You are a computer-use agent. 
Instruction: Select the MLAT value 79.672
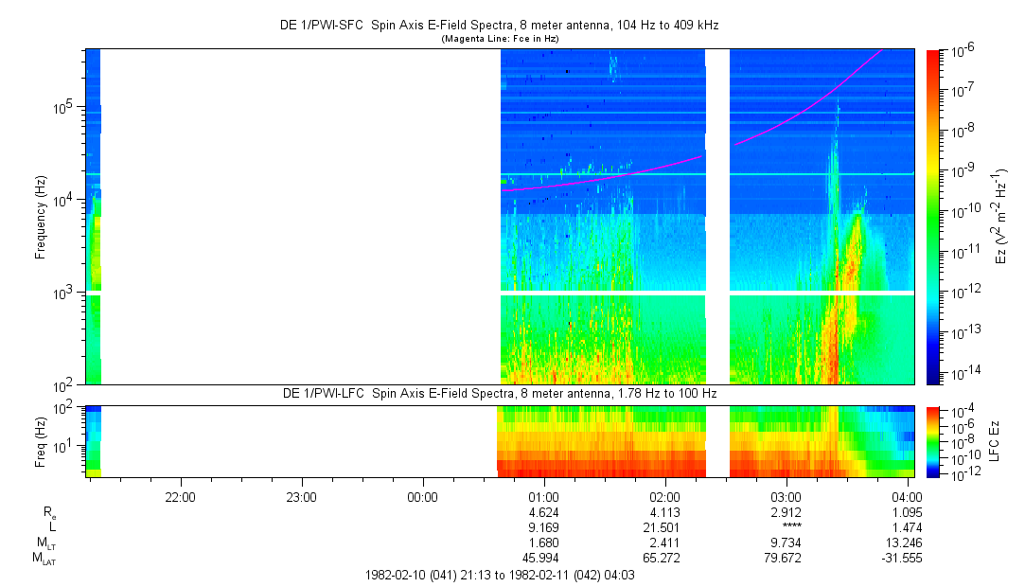click(x=786, y=558)
